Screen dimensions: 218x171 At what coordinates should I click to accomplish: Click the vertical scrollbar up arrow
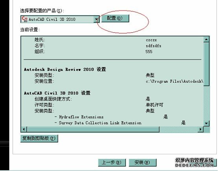(206, 39)
